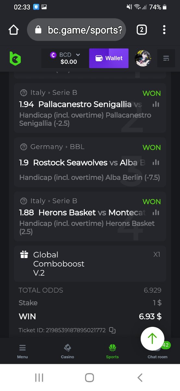Switch to the Casino tab
180x391 pixels.
click(x=68, y=351)
